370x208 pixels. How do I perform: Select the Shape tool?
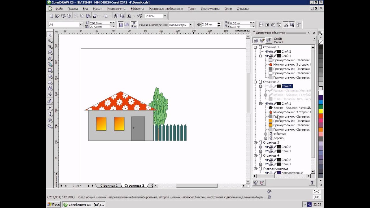[x=50, y=40]
